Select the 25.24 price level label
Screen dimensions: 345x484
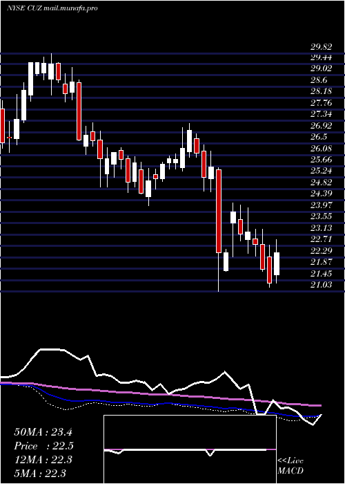click(322, 171)
